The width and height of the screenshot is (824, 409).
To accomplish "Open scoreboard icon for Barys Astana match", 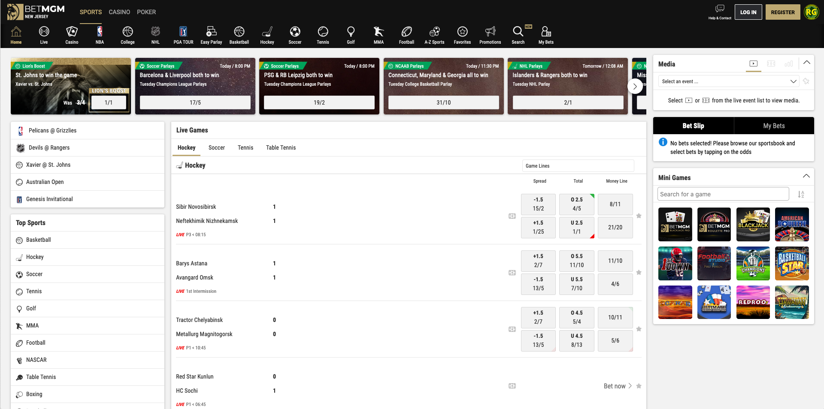I will click(512, 273).
